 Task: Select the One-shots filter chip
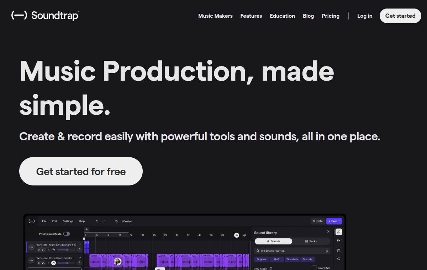point(292,259)
